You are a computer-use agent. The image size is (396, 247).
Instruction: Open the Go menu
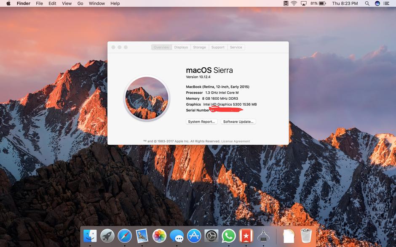pyautogui.click(x=80, y=3)
